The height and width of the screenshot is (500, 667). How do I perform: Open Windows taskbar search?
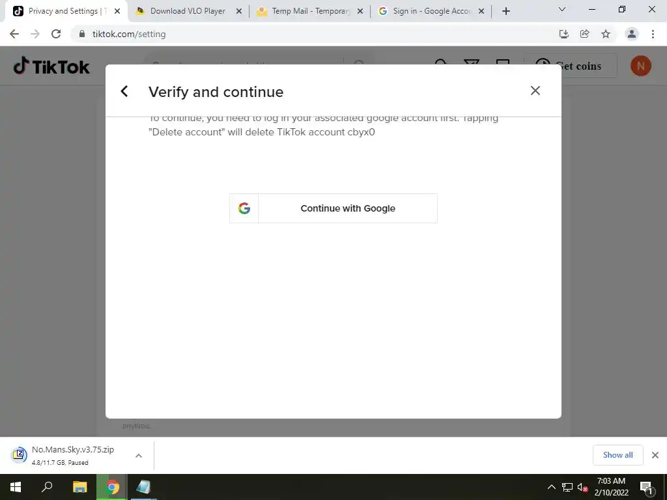click(x=47, y=487)
